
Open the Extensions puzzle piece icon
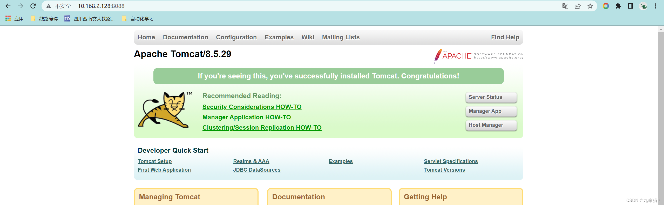[x=618, y=6]
